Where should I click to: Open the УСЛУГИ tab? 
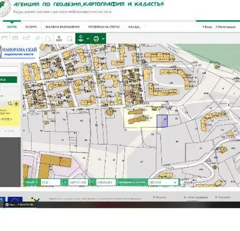(31, 27)
